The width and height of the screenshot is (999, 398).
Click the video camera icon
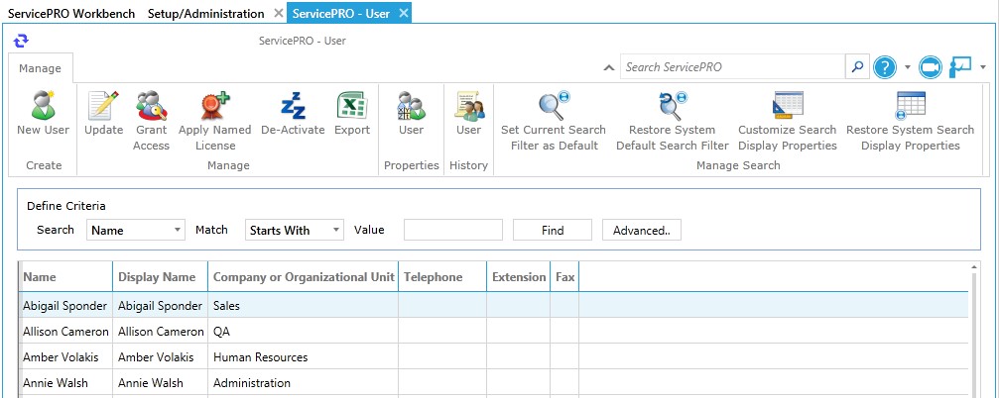click(931, 66)
